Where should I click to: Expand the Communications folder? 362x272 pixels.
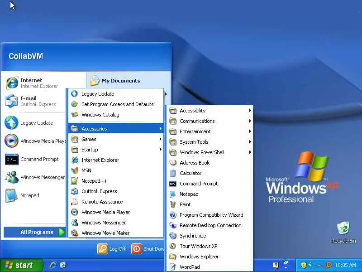pos(210,121)
